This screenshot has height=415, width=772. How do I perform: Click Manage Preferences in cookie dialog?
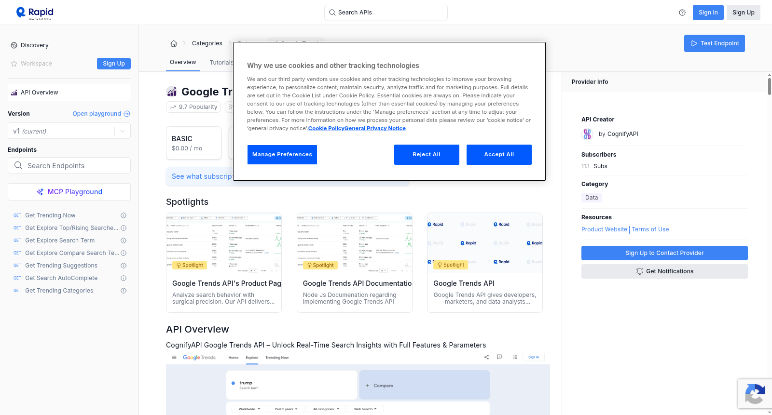coord(282,155)
